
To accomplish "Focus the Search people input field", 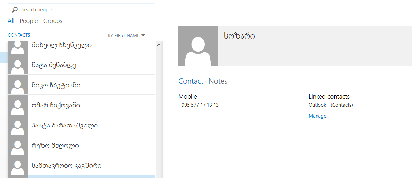I will coord(86,10).
